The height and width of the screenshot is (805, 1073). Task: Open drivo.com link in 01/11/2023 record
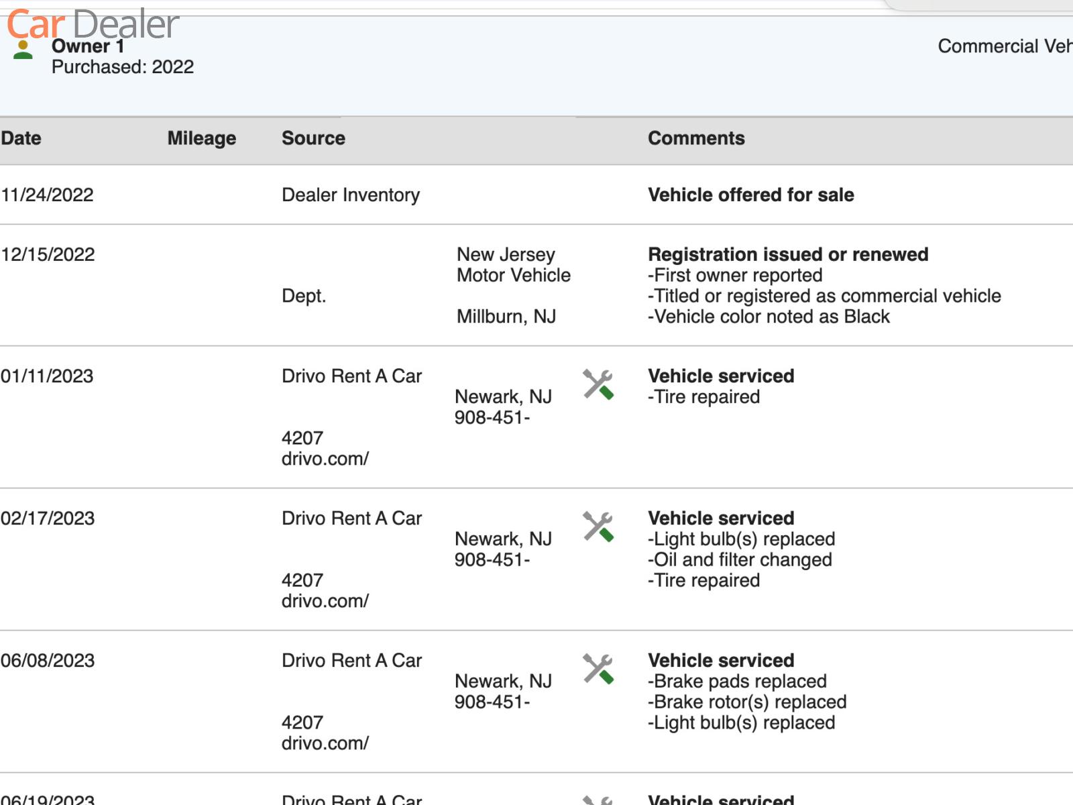click(x=325, y=459)
